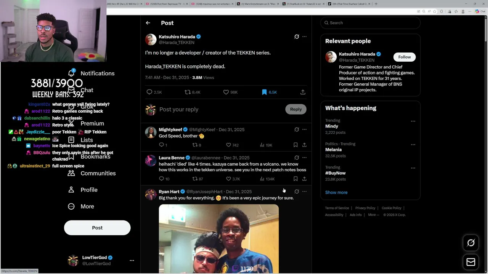Click Show more under What's happening
The width and height of the screenshot is (488, 274).
pos(336,193)
